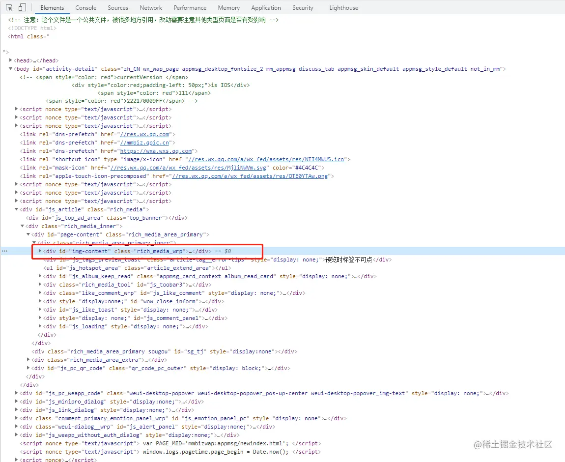565x462 pixels.
Task: Select the PAGE_MID script row
Action: 170,443
